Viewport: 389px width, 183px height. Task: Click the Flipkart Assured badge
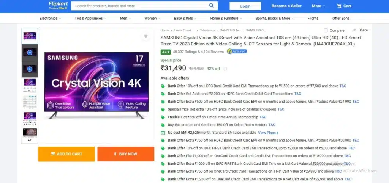(x=237, y=52)
